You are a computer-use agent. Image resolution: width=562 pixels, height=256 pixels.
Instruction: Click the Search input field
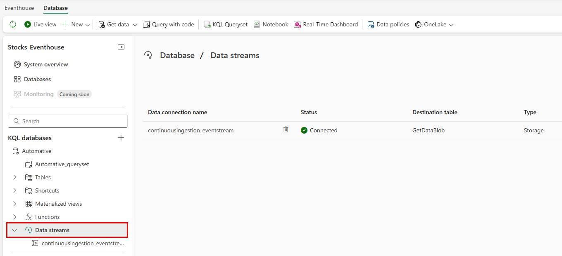tap(68, 121)
